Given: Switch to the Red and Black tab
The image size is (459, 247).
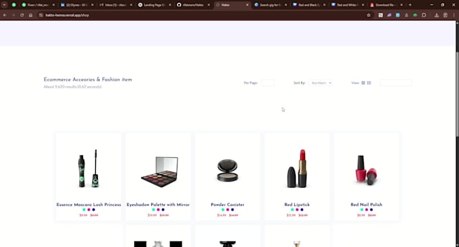Looking at the screenshot, I should coord(309,5).
